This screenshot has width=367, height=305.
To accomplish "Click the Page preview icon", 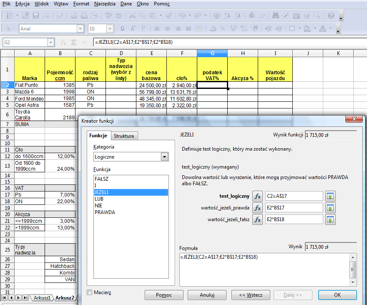I will pyautogui.click(x=95, y=15).
